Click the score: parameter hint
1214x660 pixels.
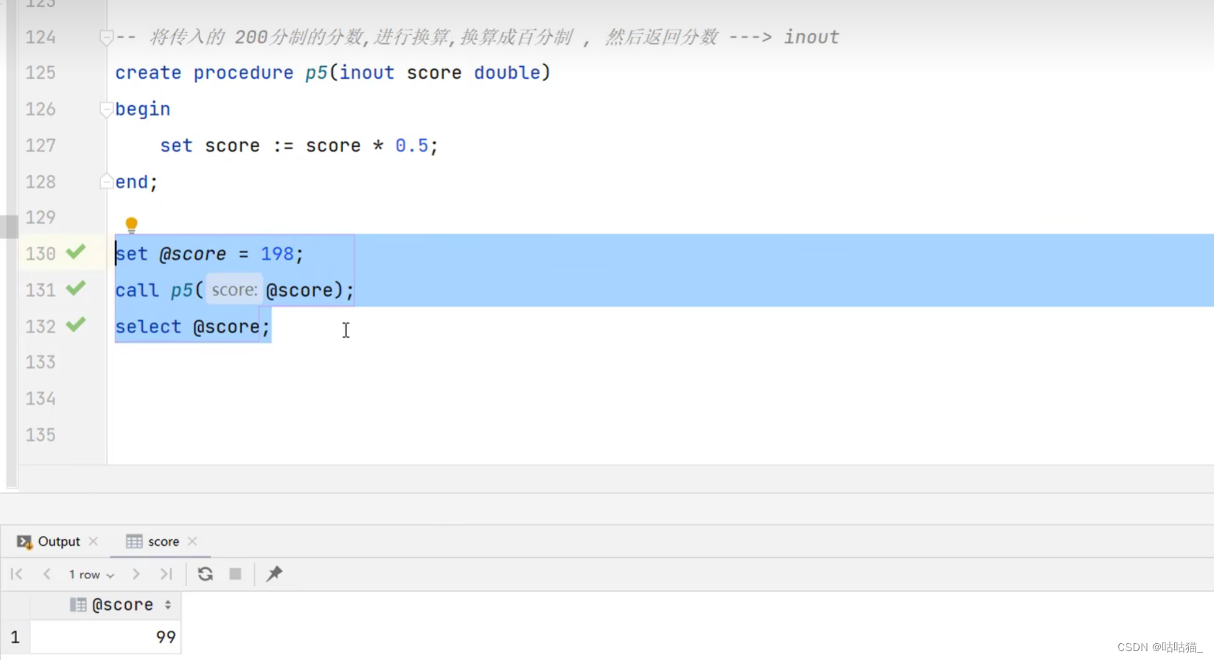pos(234,290)
